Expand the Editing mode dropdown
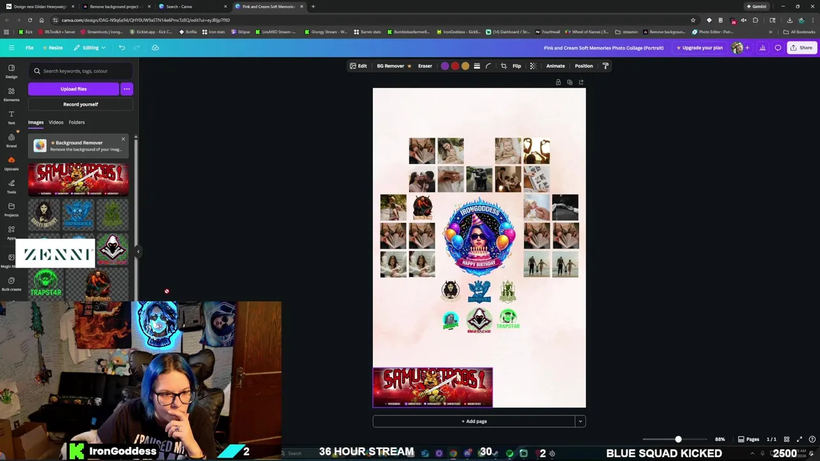 (90, 47)
